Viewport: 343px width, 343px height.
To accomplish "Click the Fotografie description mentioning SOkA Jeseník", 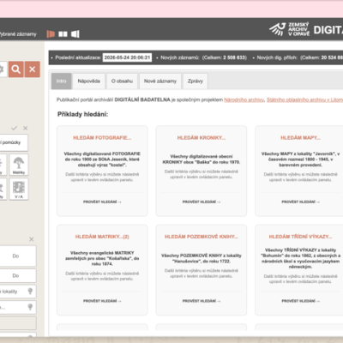I will [102, 159].
